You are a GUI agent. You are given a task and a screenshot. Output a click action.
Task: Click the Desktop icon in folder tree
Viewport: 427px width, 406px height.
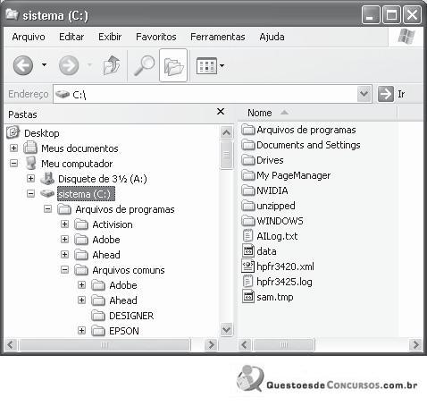tap(13, 132)
